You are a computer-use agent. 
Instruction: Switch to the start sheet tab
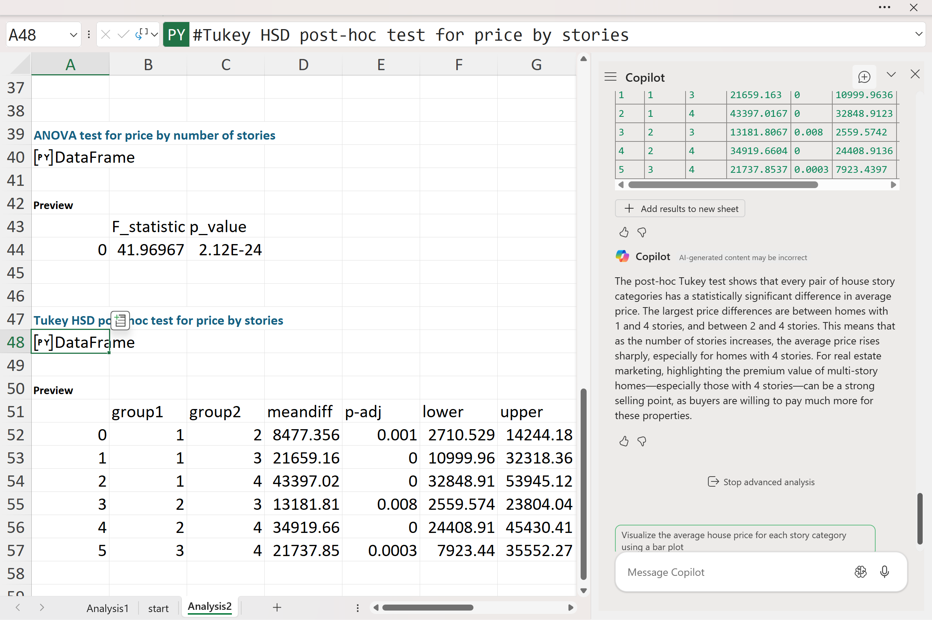(x=158, y=608)
